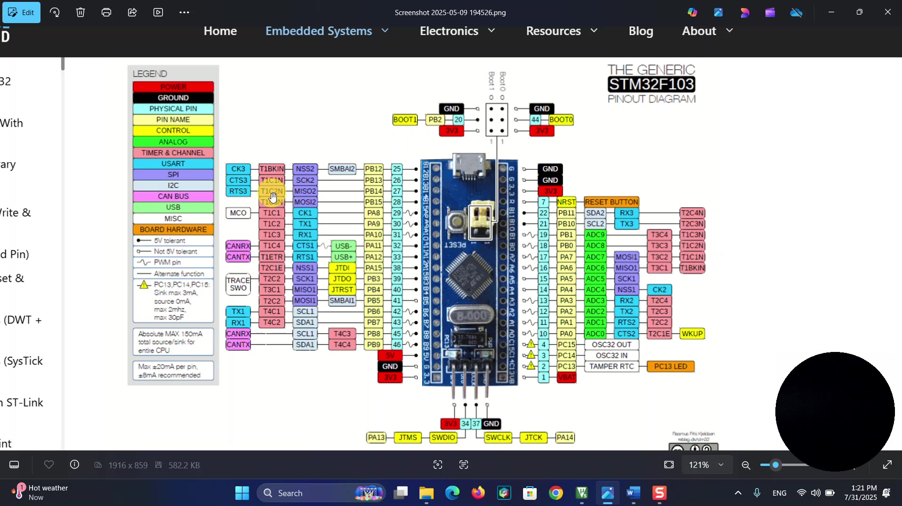This screenshot has height=506, width=902.
Task: Click the circular-arrow icon beside Edit
Action: point(55,12)
